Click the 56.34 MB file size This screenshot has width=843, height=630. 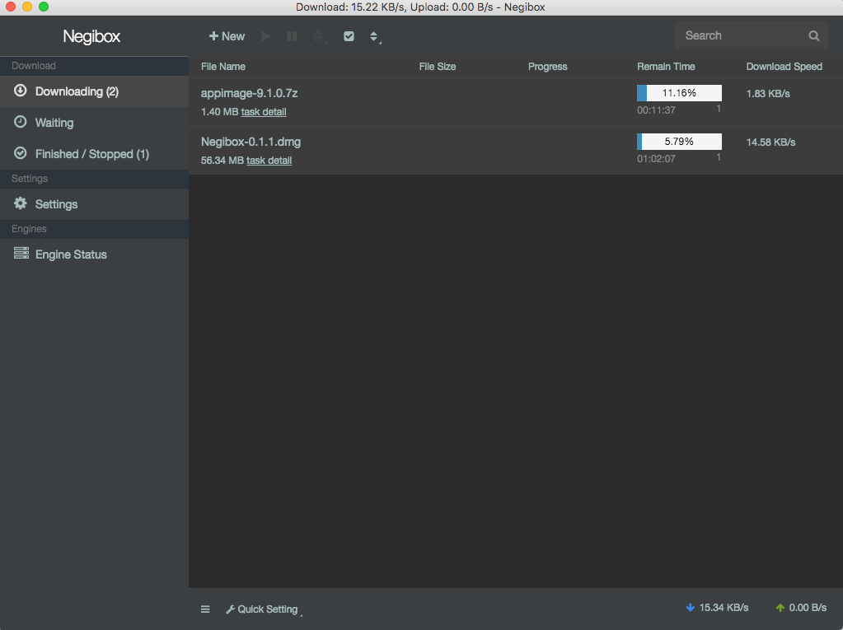(222, 160)
